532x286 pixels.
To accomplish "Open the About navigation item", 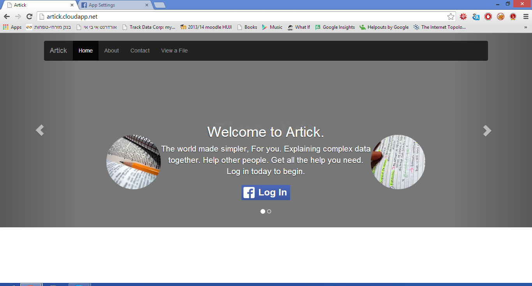I will click(111, 51).
